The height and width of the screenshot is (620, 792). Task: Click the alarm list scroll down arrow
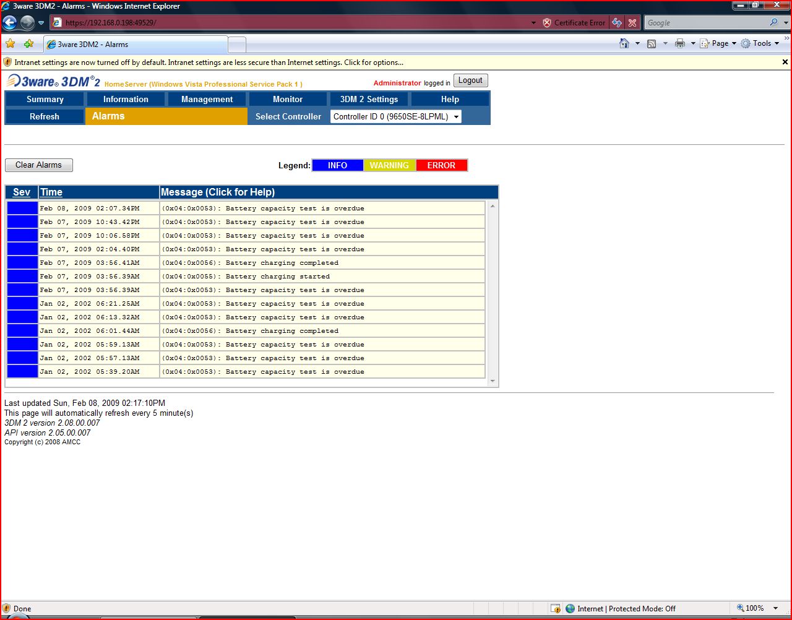(493, 381)
